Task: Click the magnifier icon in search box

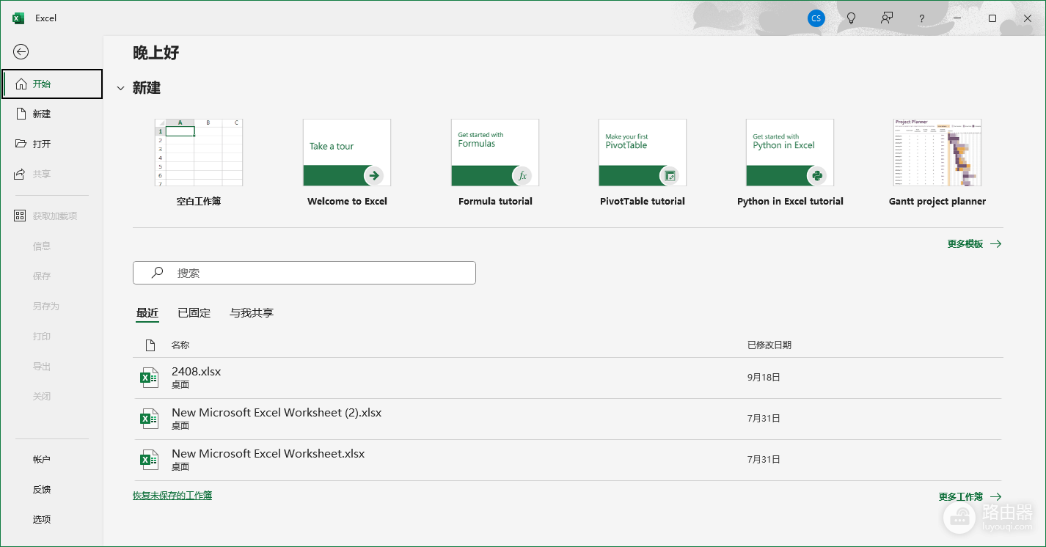Action: tap(157, 273)
